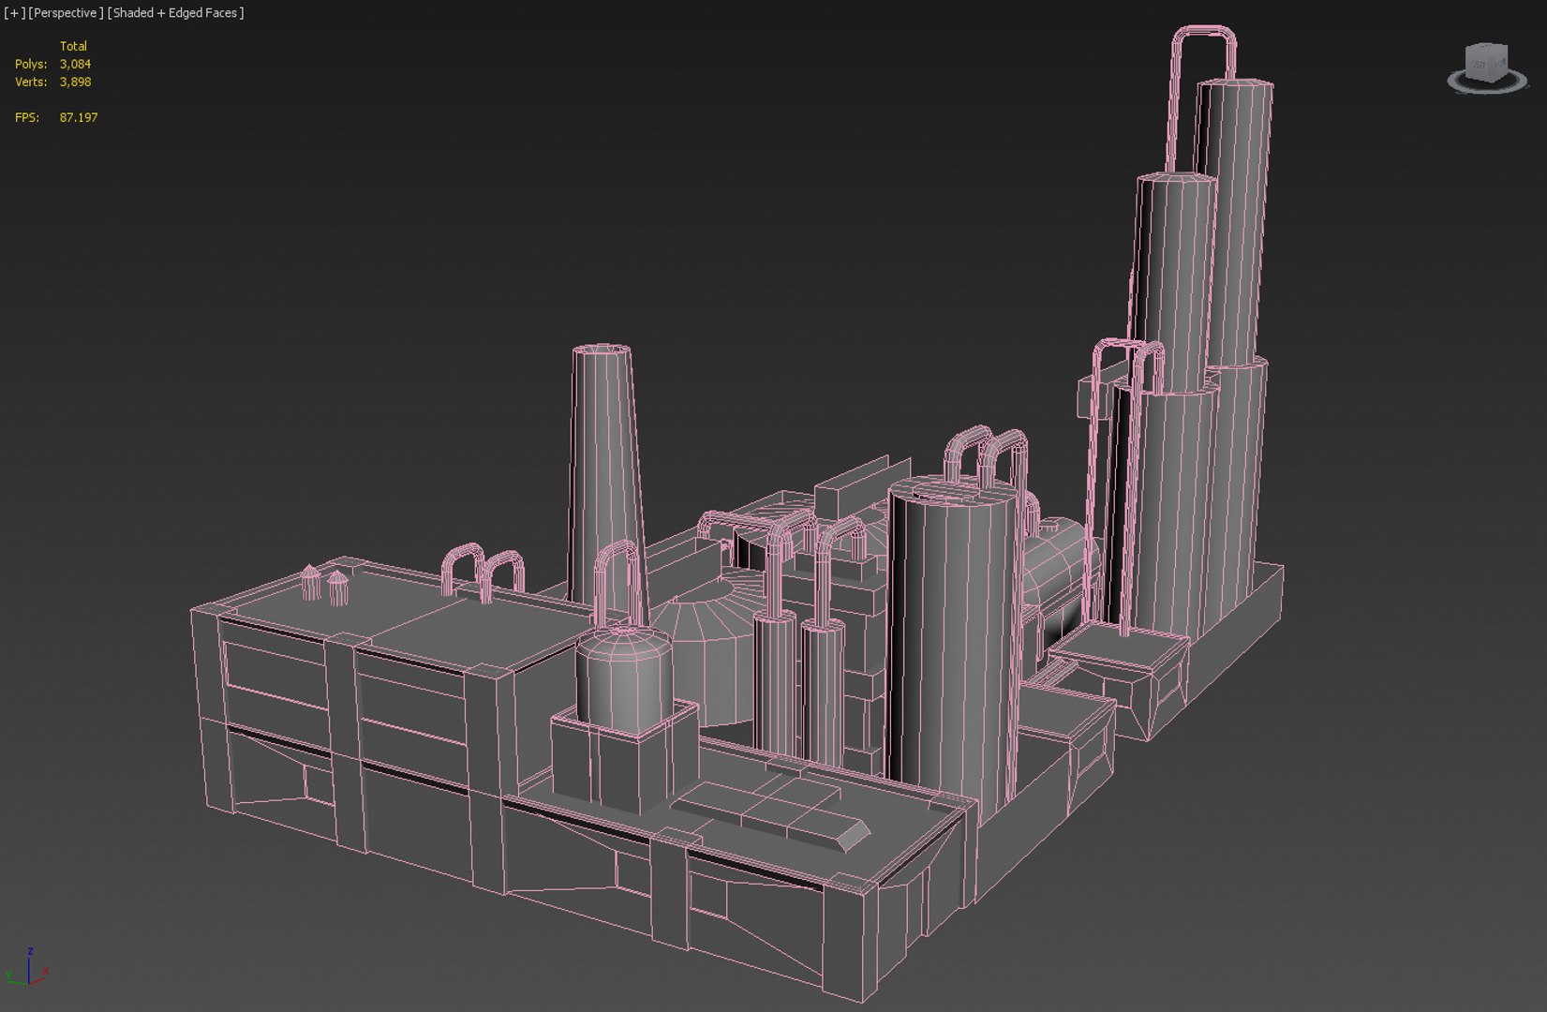Click the FPS: statistics label
The width and height of the screenshot is (1547, 1012).
(27, 117)
